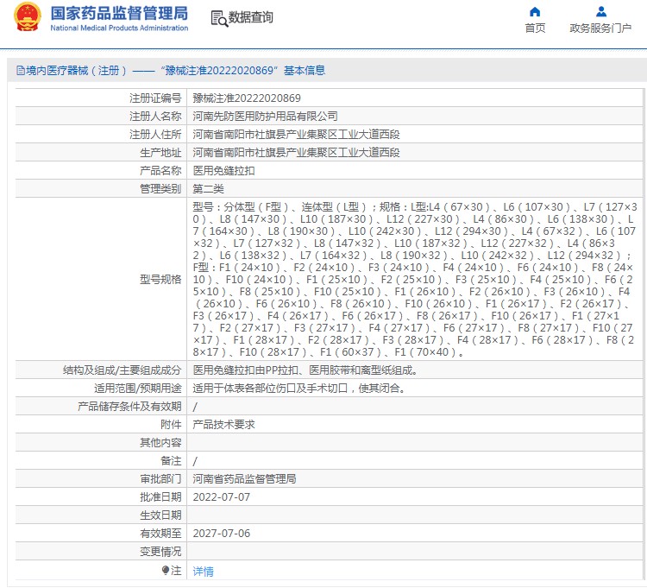Image resolution: width=647 pixels, height=588 pixels.
Task: Click the 生产地址 row label
Action: (x=160, y=153)
